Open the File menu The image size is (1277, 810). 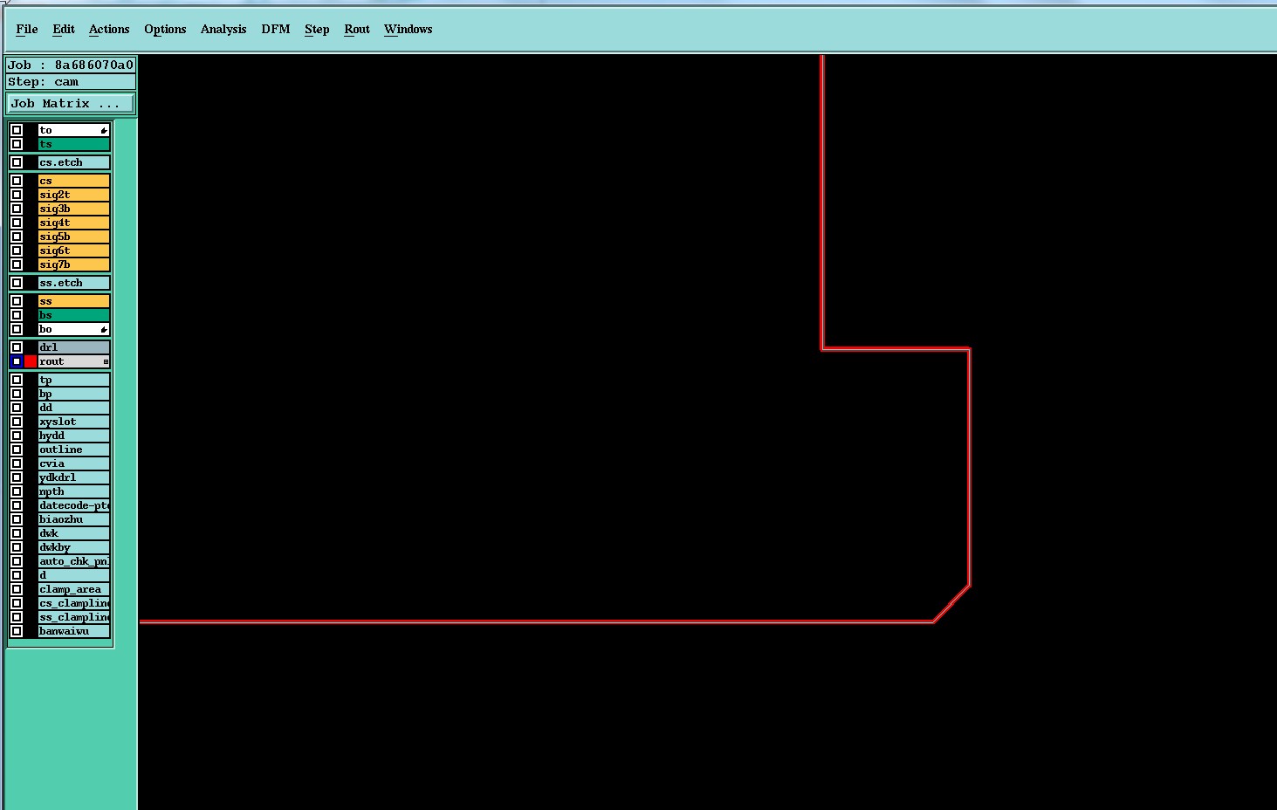[x=27, y=29]
